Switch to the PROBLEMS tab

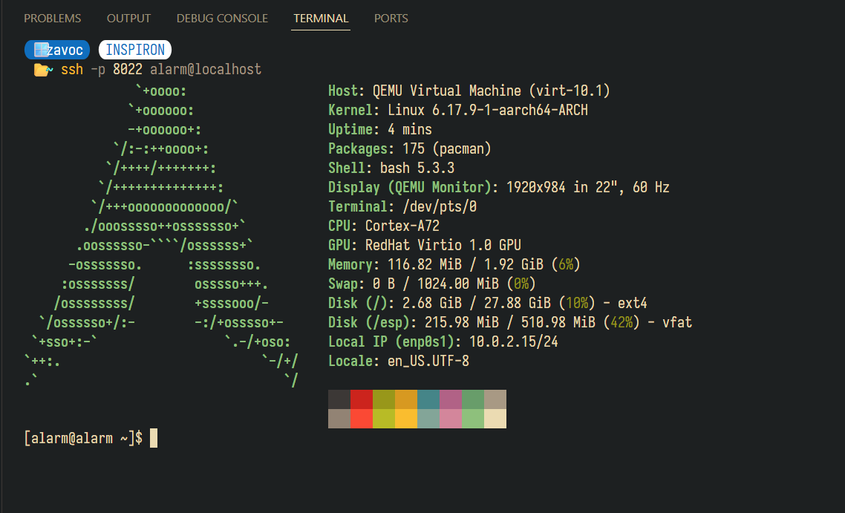[x=53, y=18]
